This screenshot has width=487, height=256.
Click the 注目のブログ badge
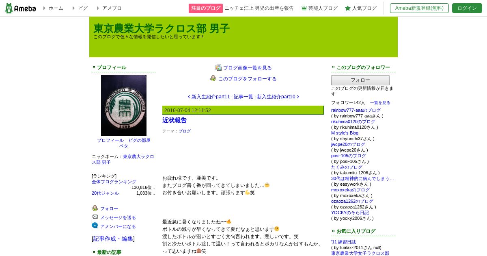[206, 8]
